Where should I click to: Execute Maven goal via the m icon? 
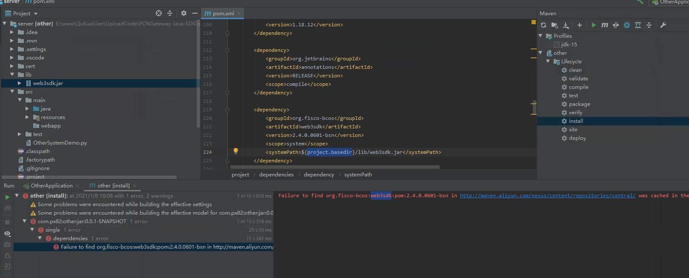pos(605,25)
